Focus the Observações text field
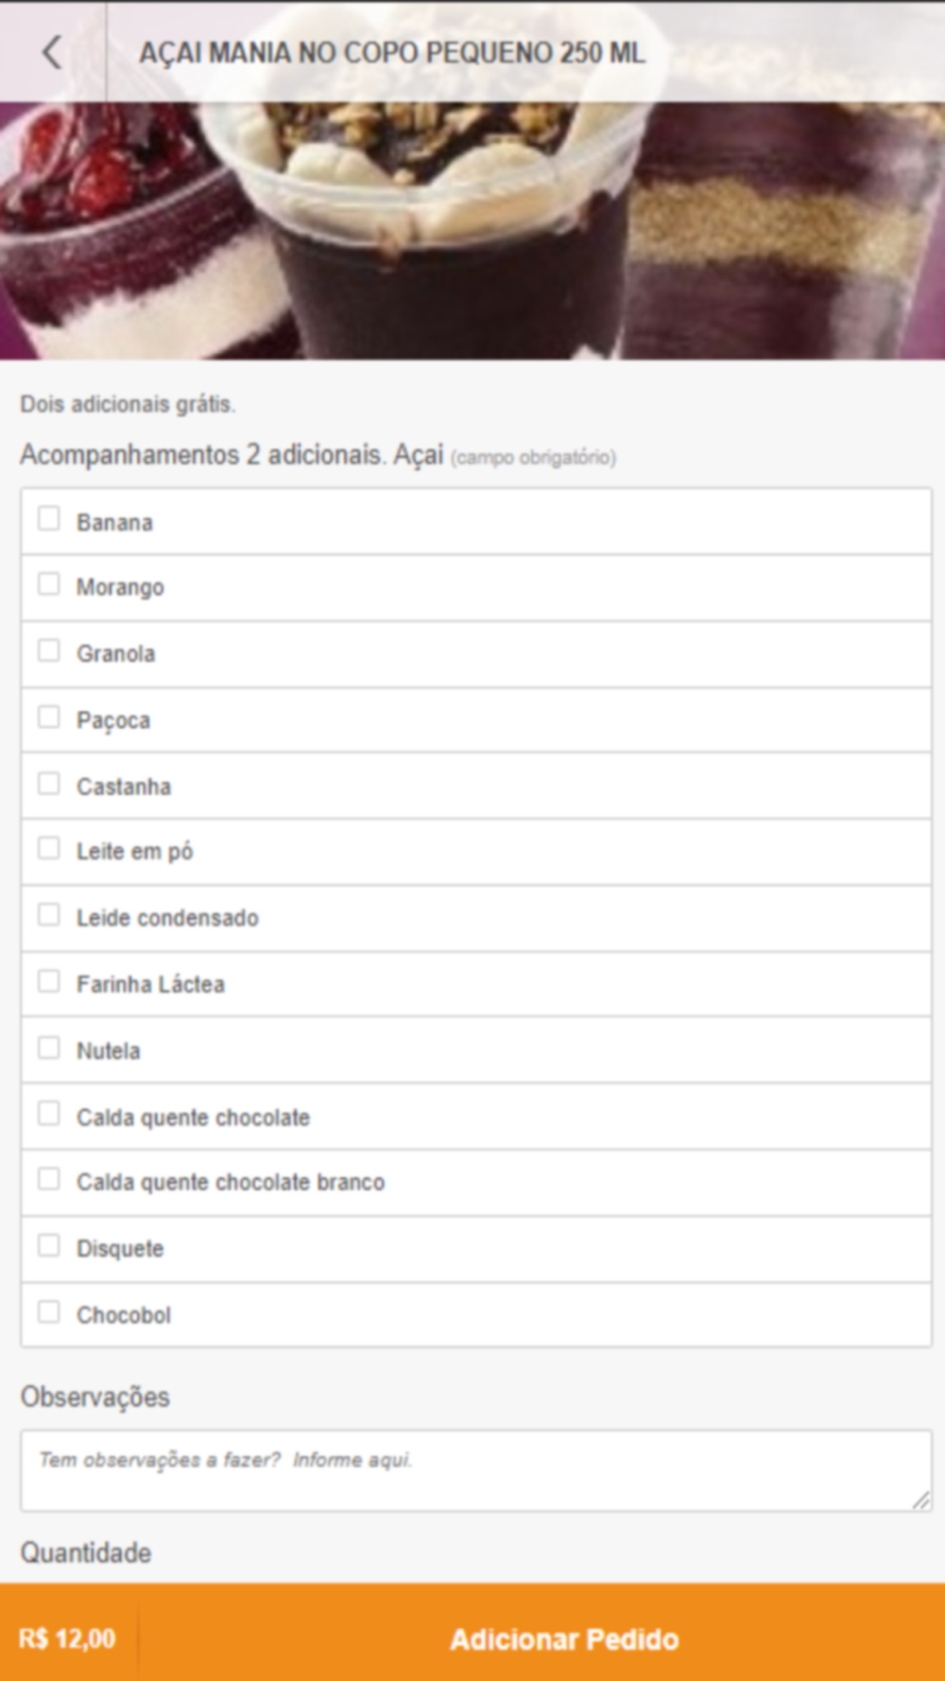Viewport: 945px width, 1681px height. click(476, 1470)
